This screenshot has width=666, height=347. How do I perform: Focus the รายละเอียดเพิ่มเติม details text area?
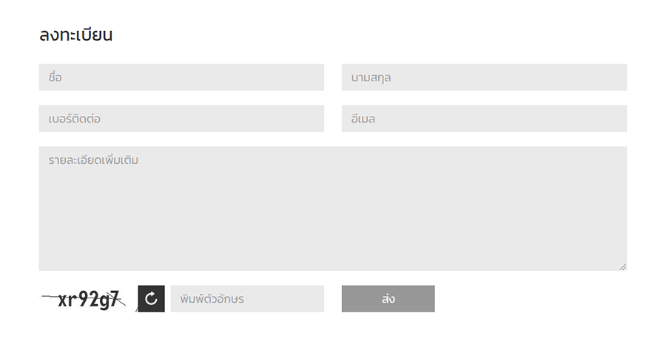[x=332, y=208]
